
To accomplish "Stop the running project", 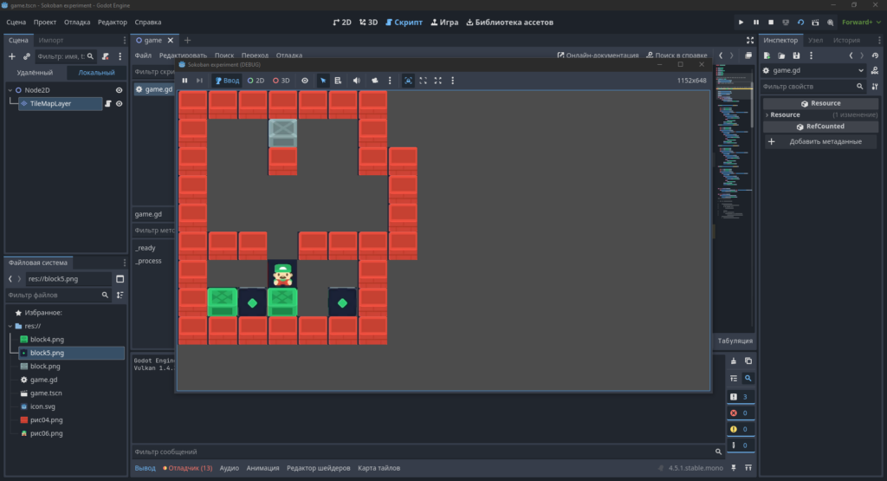I will pyautogui.click(x=770, y=22).
